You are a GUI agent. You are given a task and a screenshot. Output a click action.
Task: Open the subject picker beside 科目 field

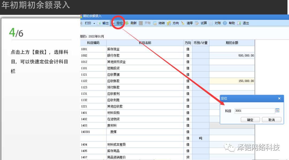(277, 111)
